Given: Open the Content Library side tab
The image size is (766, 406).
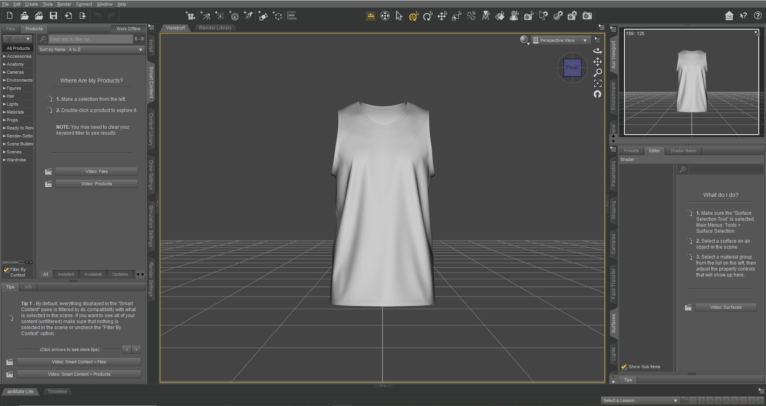Looking at the screenshot, I should (x=151, y=129).
